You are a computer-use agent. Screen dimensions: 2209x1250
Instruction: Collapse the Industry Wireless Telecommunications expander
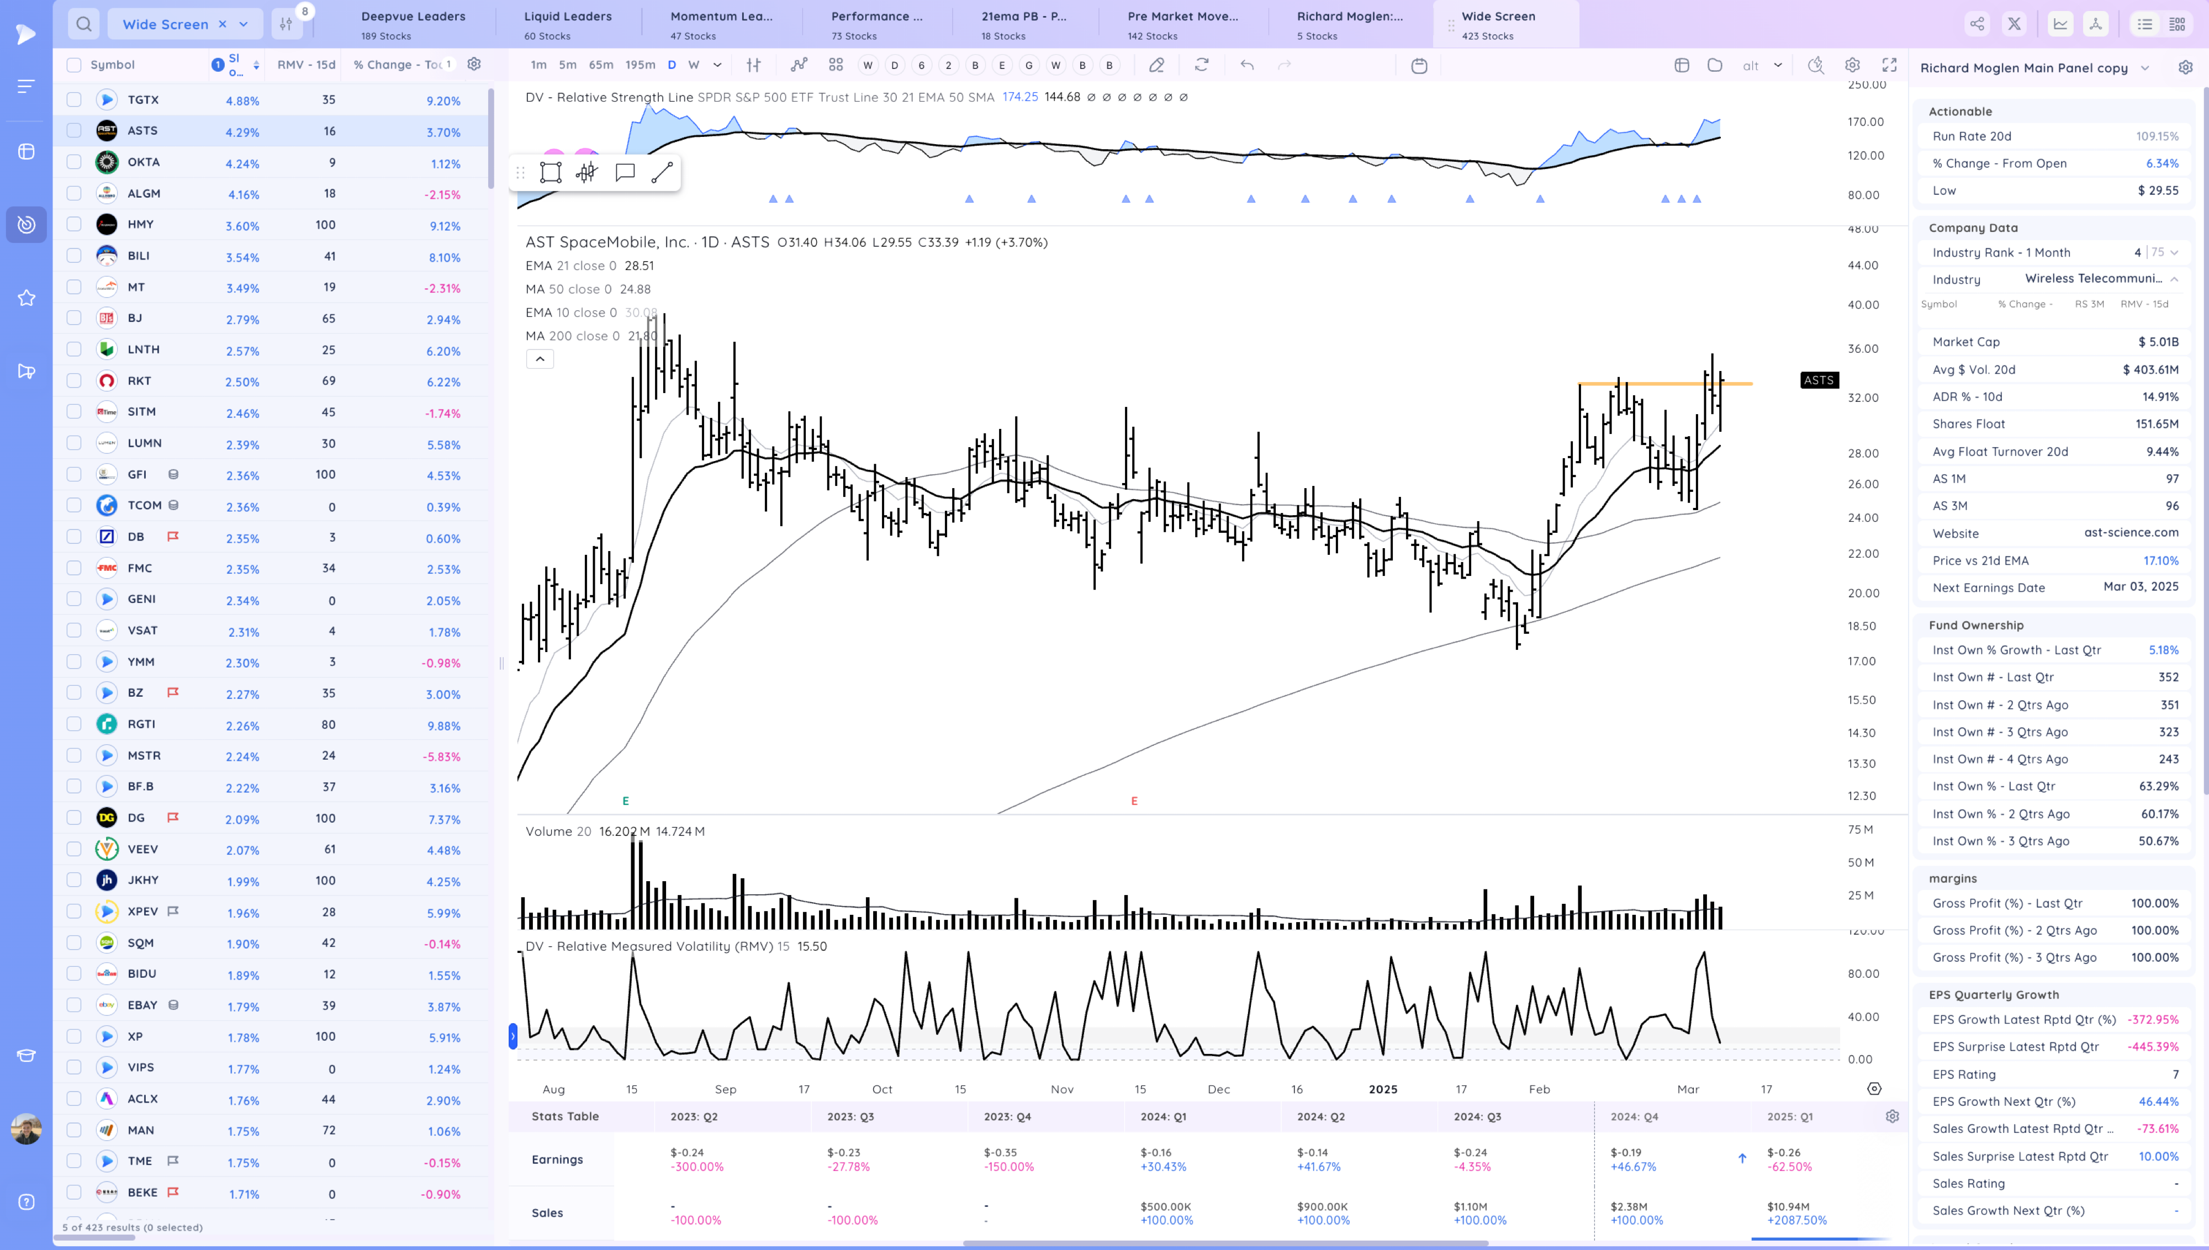click(2175, 279)
